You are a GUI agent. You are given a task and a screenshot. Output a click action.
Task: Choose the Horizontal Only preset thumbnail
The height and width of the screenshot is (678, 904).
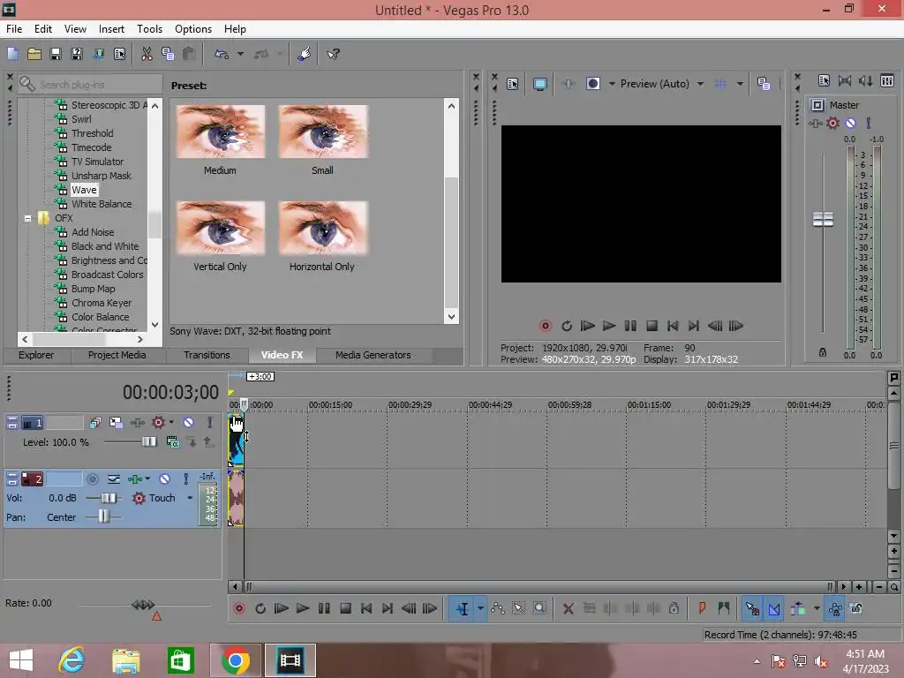[x=323, y=228]
